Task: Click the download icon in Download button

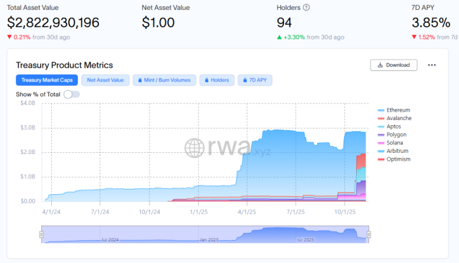Action: [379, 65]
